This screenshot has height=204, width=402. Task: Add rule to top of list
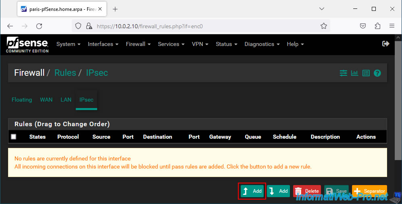pyautogui.click(x=252, y=191)
